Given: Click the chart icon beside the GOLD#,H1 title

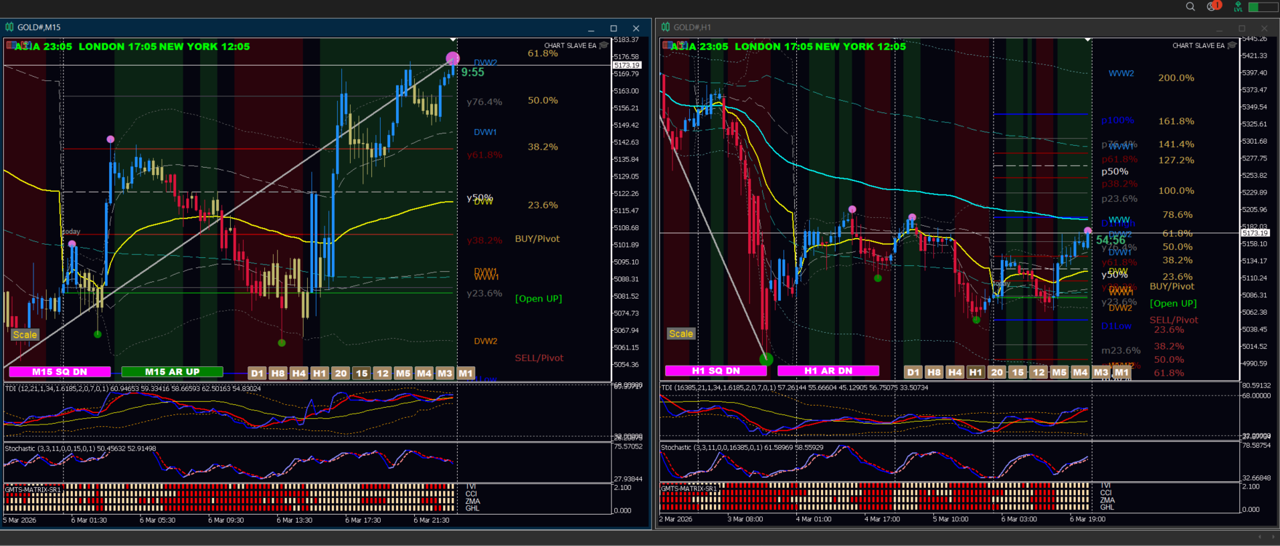Looking at the screenshot, I should click(665, 27).
